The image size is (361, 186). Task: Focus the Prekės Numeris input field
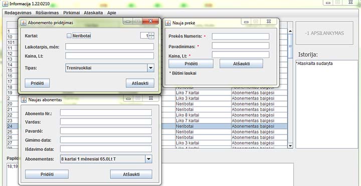point(241,36)
